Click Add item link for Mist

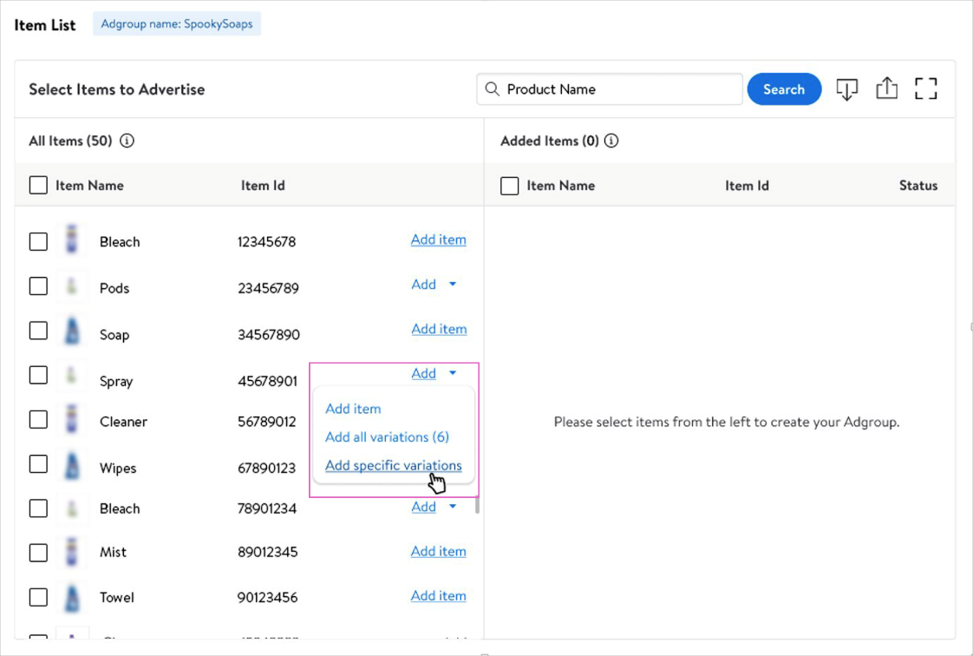point(438,551)
